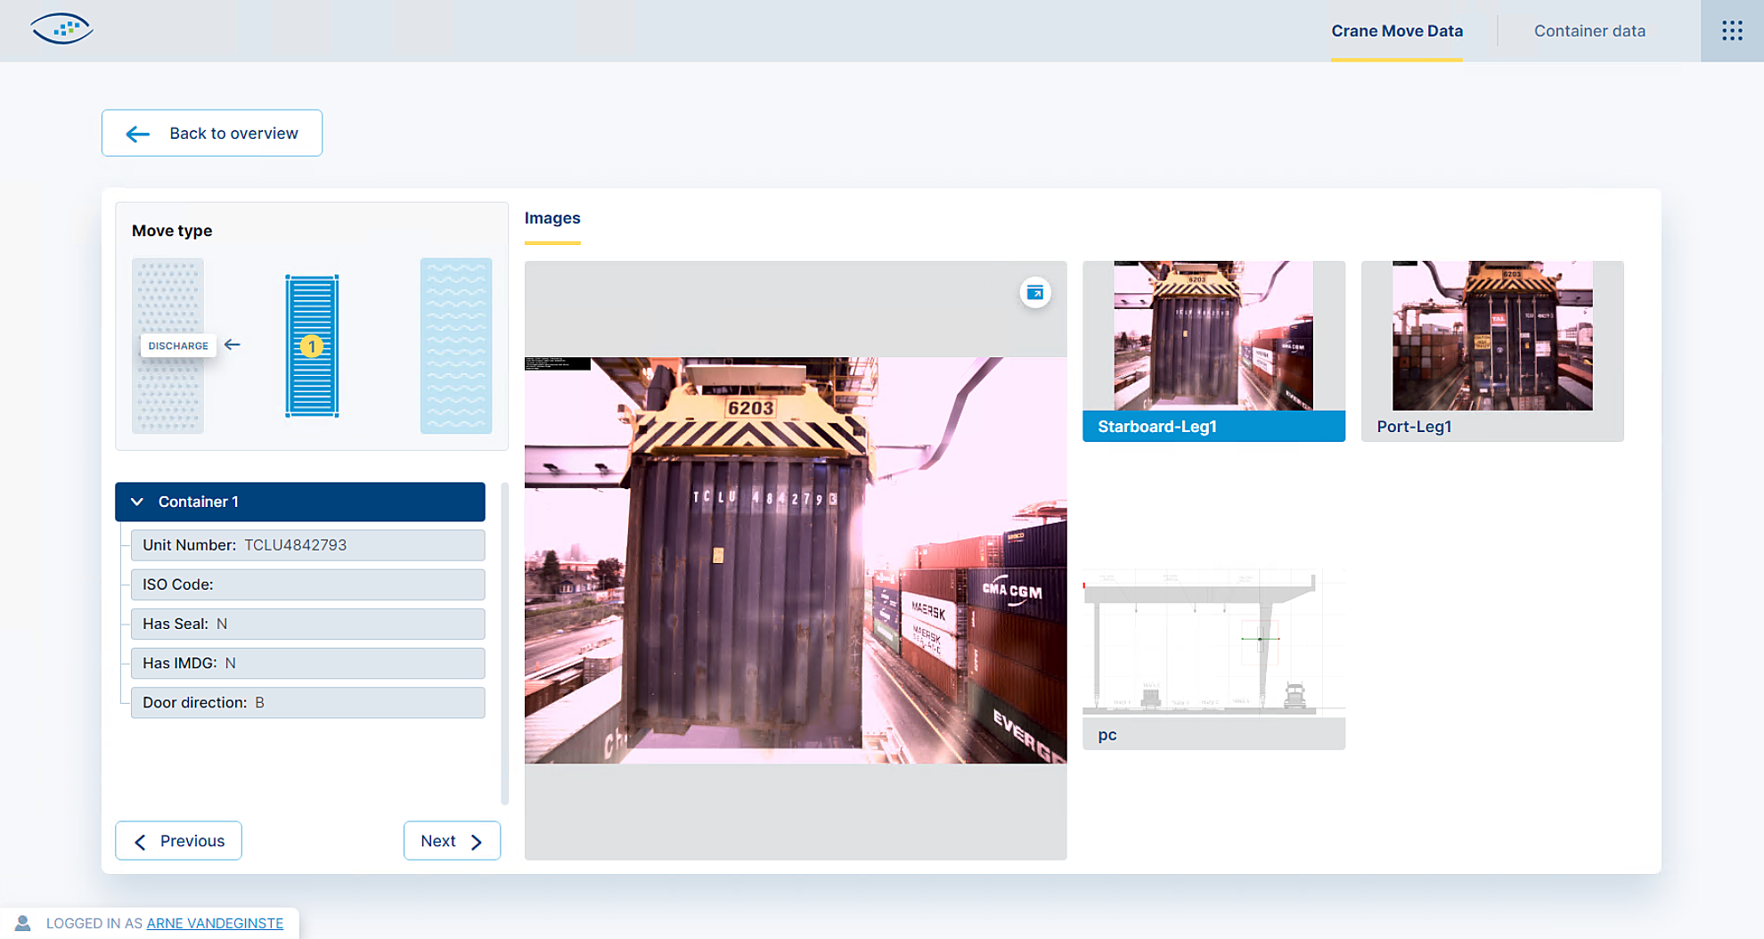Go back to overview

[x=212, y=133]
